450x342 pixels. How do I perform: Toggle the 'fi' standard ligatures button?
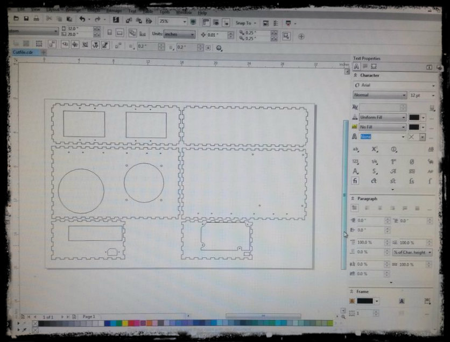pos(355,181)
